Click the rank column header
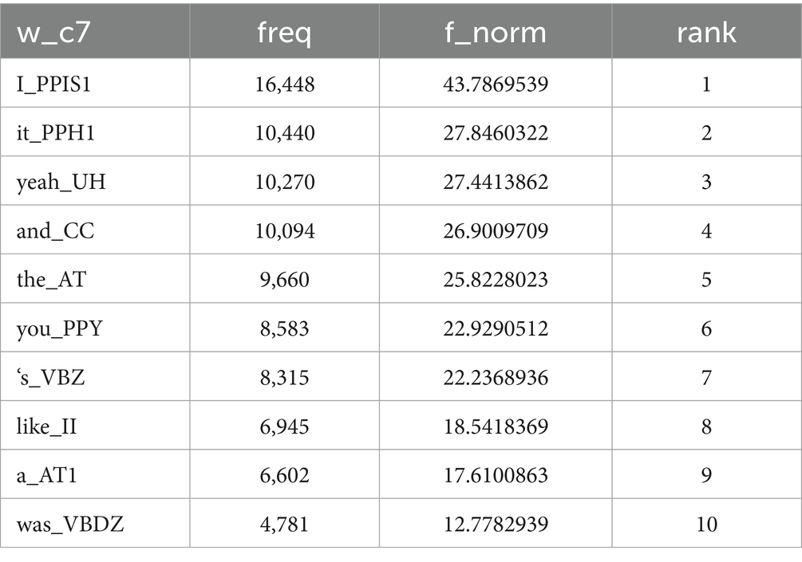This screenshot has height=562, width=802. pos(706,33)
